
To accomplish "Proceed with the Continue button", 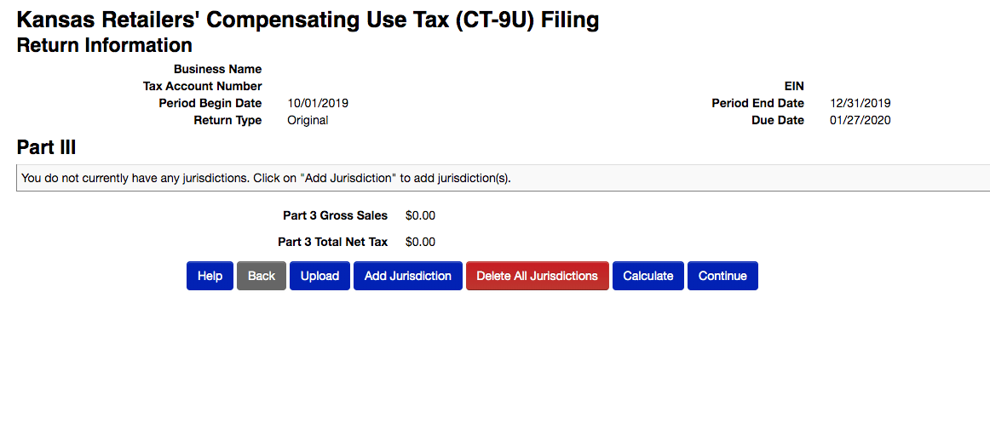I will click(722, 276).
